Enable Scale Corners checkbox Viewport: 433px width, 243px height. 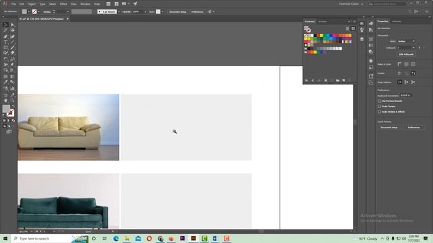[380, 107]
